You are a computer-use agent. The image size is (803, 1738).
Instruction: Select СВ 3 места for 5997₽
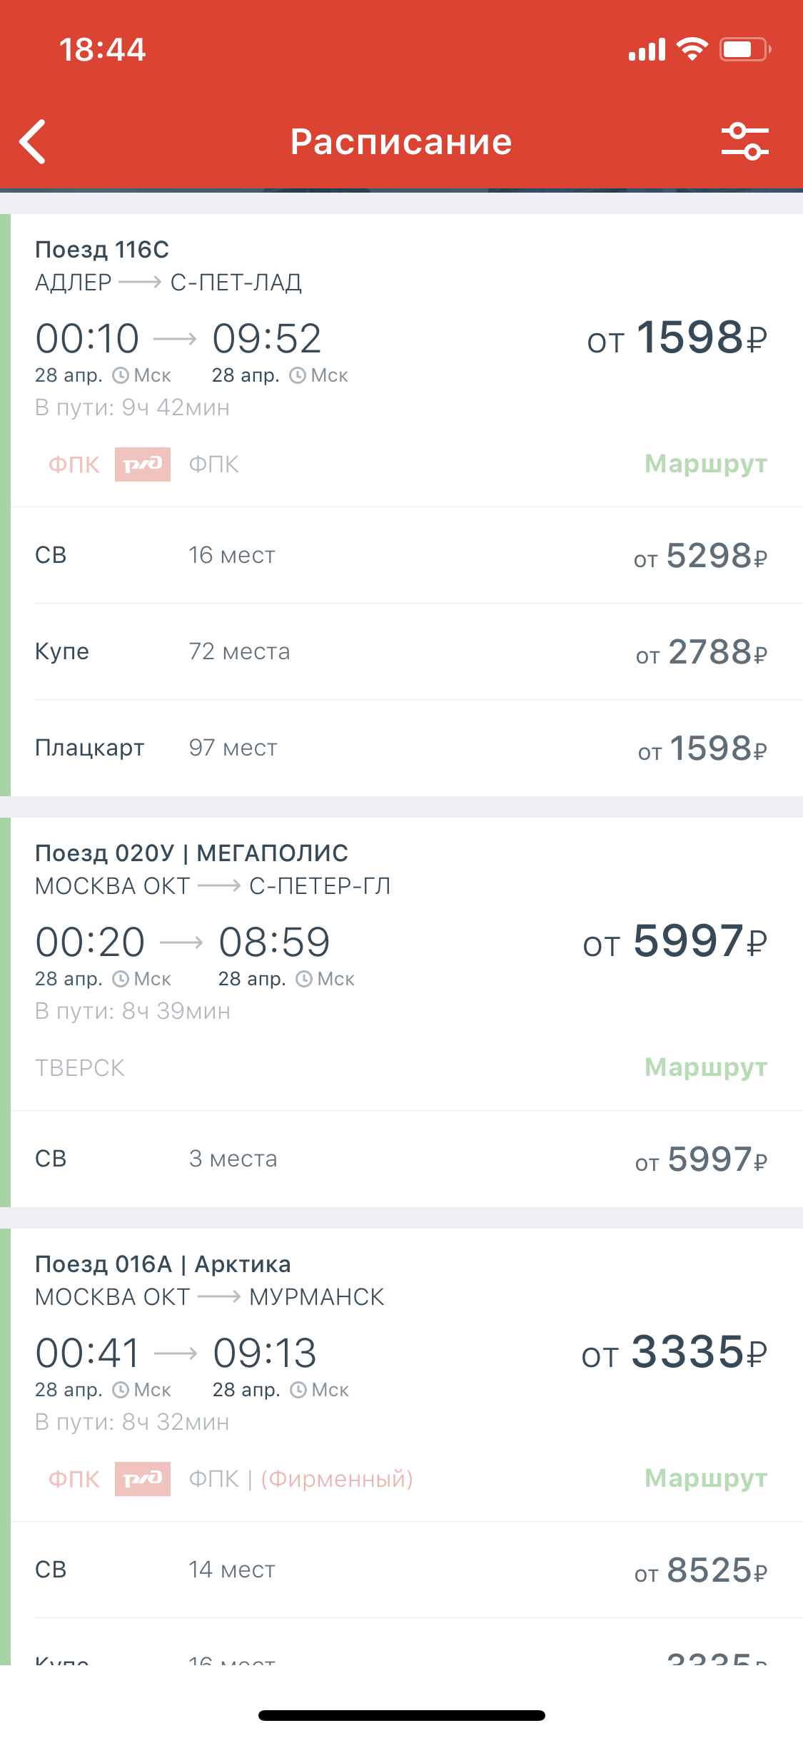tap(401, 1159)
